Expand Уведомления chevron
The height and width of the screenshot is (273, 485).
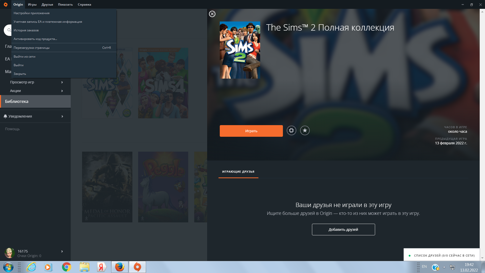(x=62, y=117)
